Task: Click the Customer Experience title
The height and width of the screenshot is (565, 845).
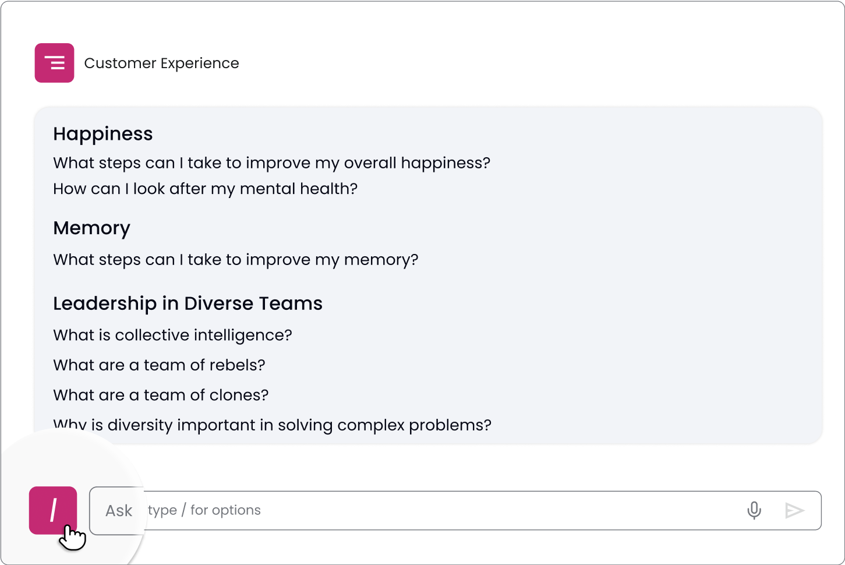Action: coord(161,63)
